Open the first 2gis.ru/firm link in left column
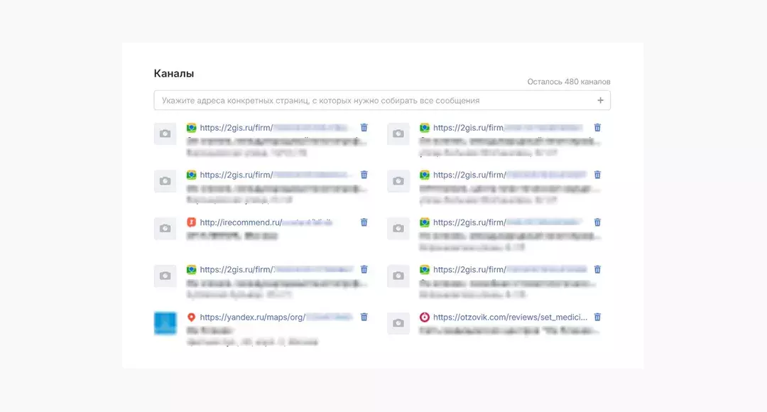The height and width of the screenshot is (412, 767). [x=236, y=128]
